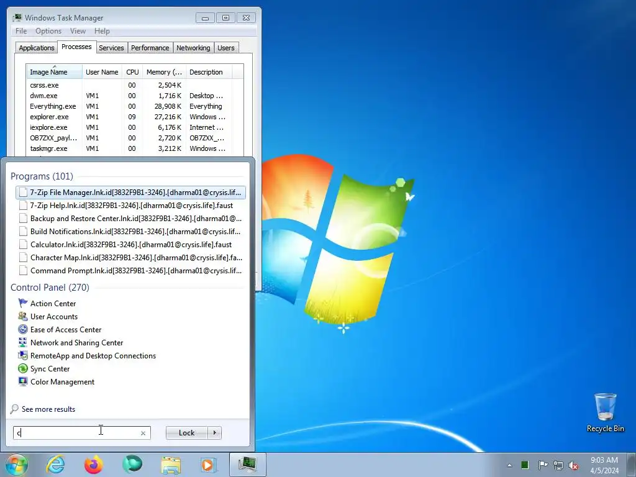Launch Firefox from the taskbar
This screenshot has height=477, width=636.
(94, 465)
